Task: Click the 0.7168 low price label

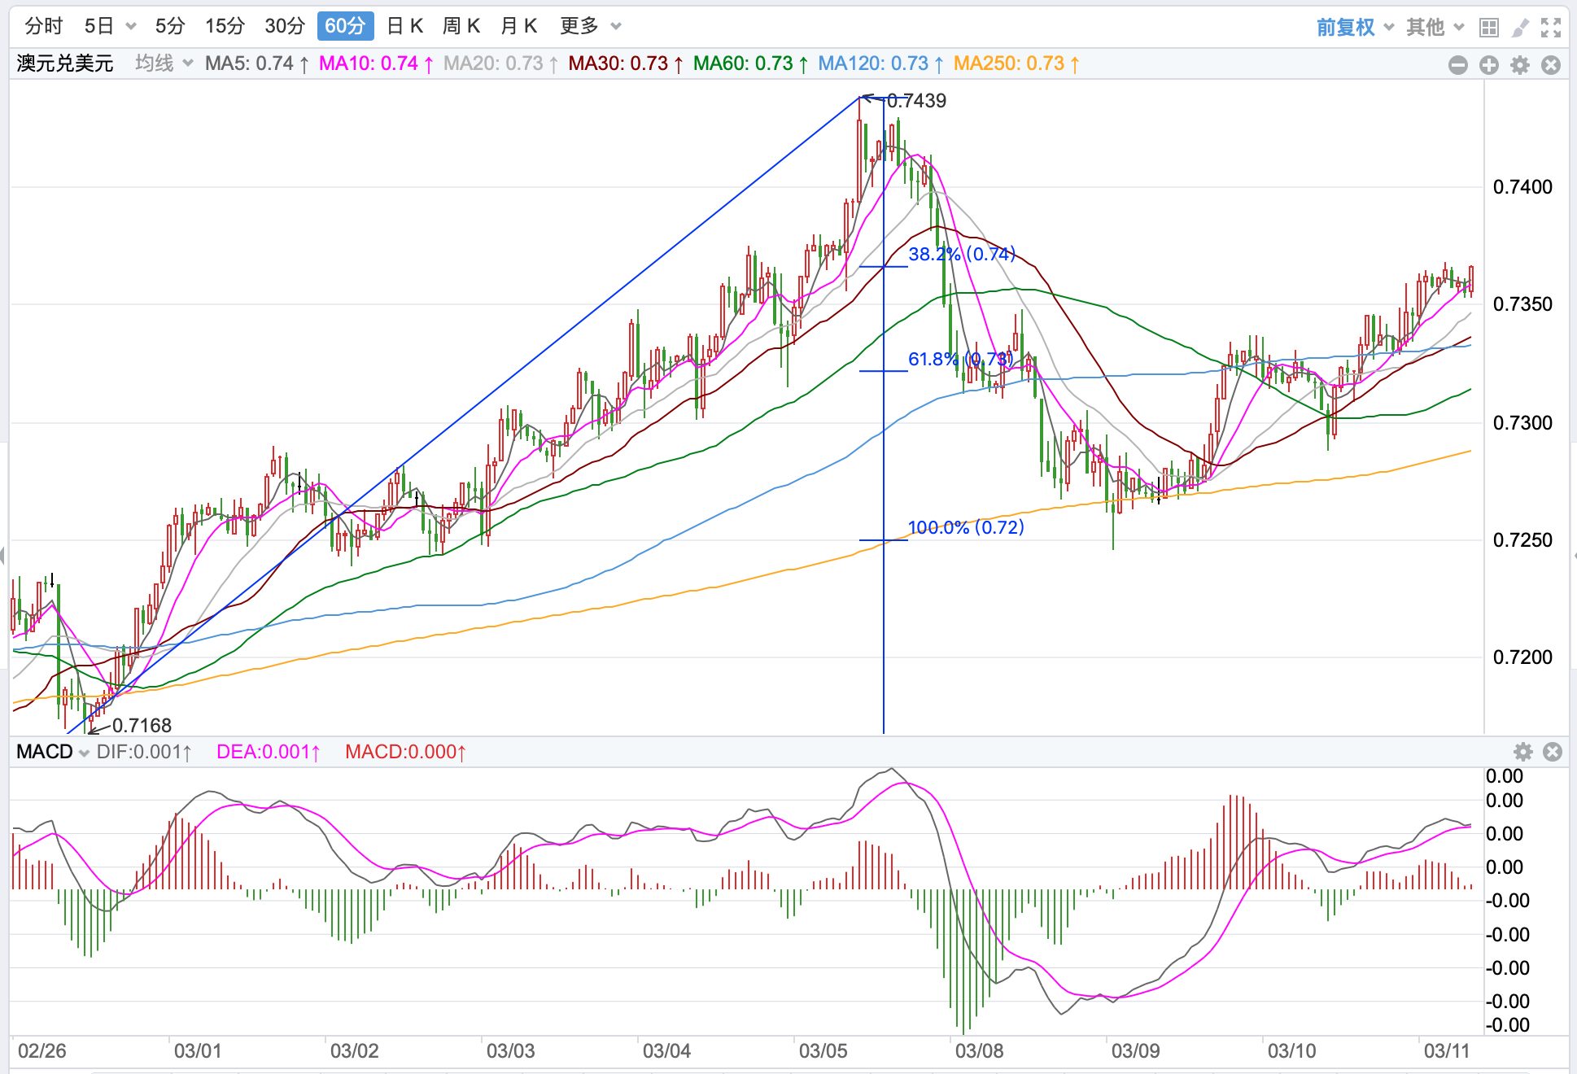Action: point(142,725)
